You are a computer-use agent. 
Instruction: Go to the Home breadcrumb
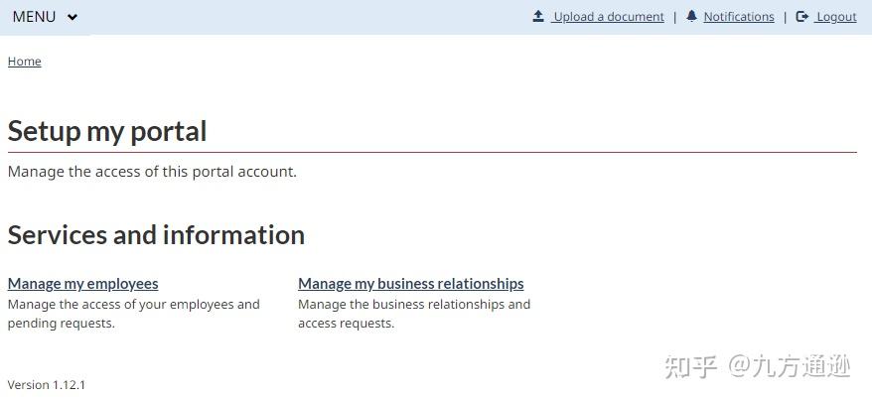click(x=25, y=62)
